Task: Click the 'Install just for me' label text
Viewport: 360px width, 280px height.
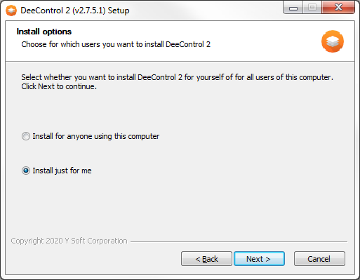Action: click(62, 171)
